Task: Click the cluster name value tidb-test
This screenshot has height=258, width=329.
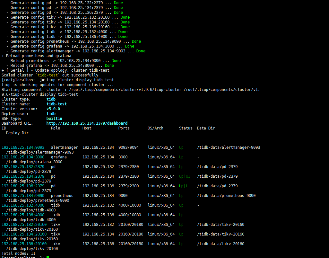Action: pos(56,104)
